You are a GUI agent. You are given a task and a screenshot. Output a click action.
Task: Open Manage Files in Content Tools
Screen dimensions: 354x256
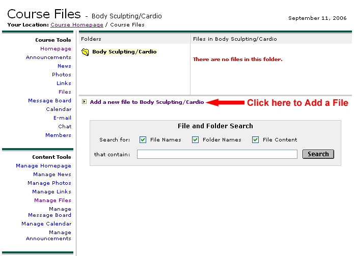tap(52, 201)
